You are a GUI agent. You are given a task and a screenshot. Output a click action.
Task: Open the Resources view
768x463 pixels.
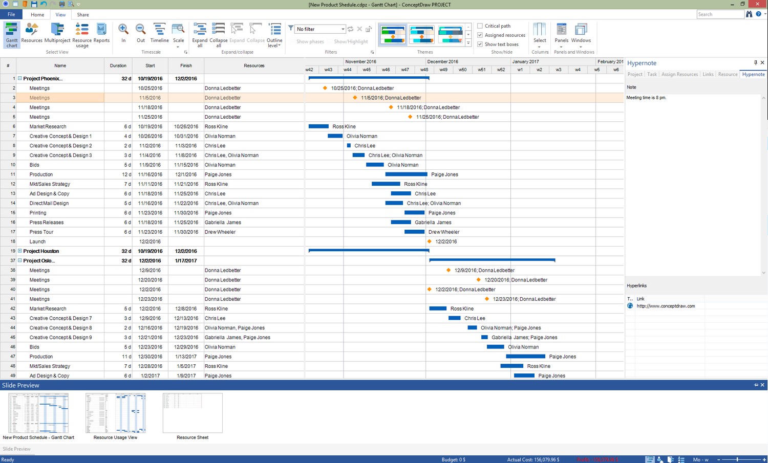(32, 33)
